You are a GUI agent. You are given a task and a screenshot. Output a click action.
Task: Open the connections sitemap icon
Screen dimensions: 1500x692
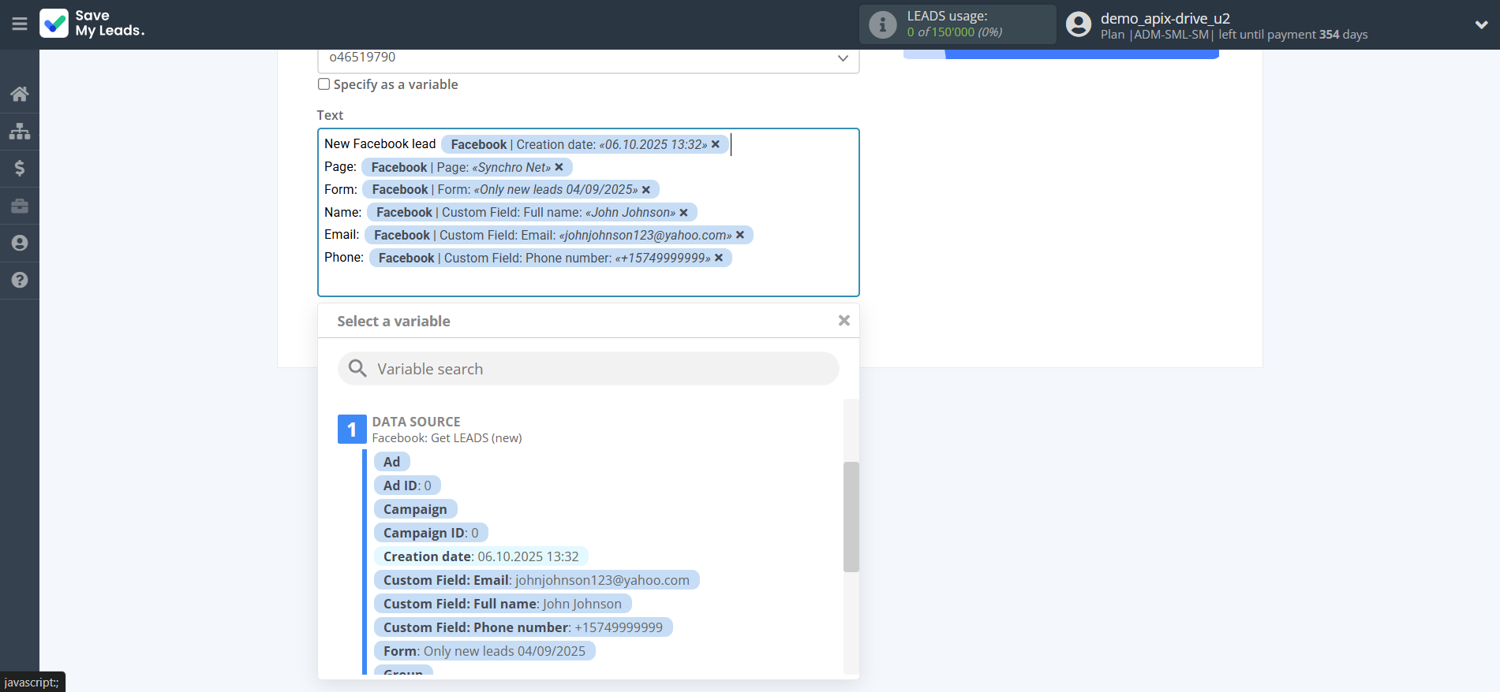pyautogui.click(x=20, y=131)
